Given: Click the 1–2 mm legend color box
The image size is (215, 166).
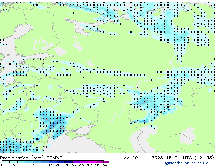Looking at the screenshot, I should click(21, 162).
